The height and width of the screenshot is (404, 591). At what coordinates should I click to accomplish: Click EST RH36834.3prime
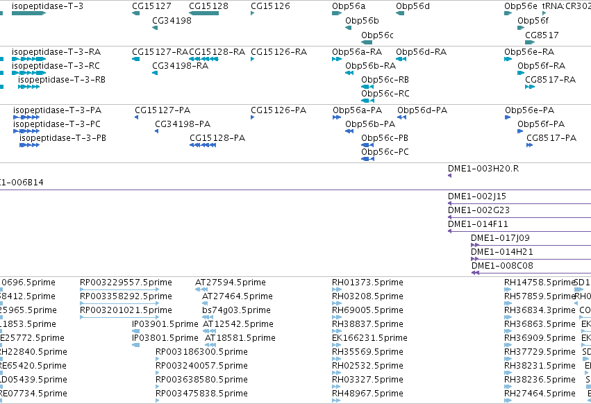(x=540, y=310)
